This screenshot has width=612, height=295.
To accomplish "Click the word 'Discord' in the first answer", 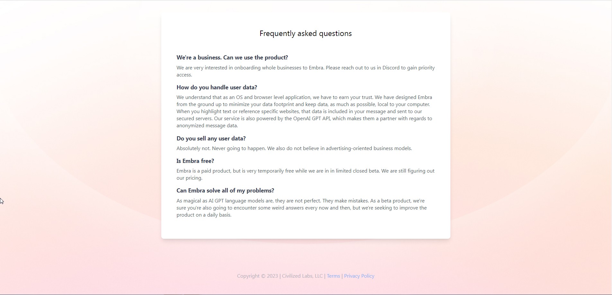I will coord(391,67).
